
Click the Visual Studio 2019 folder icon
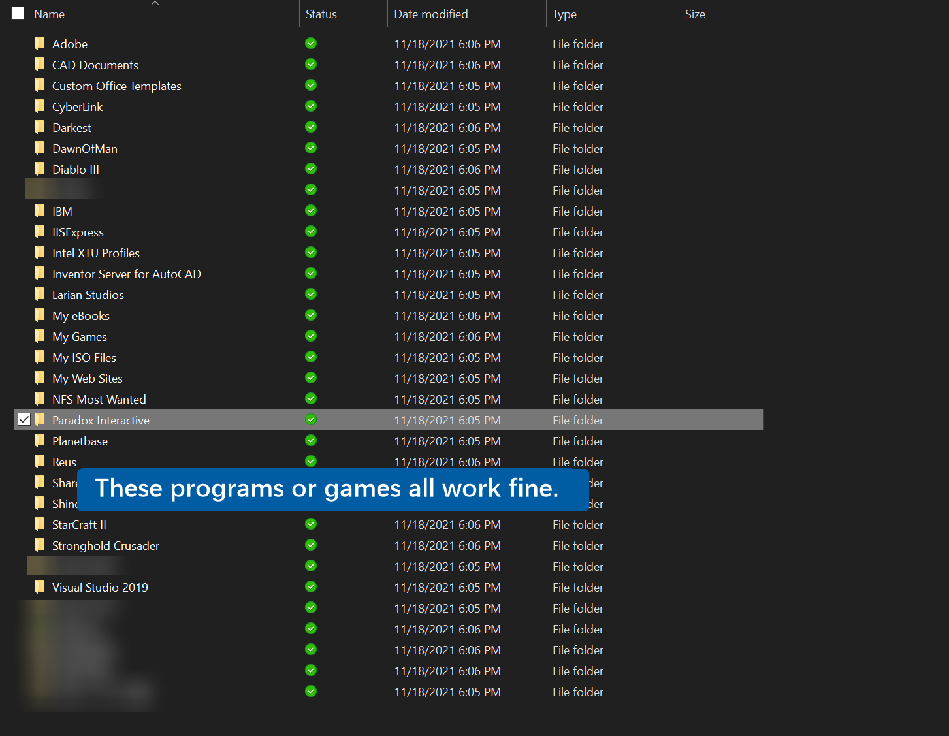pyautogui.click(x=40, y=587)
